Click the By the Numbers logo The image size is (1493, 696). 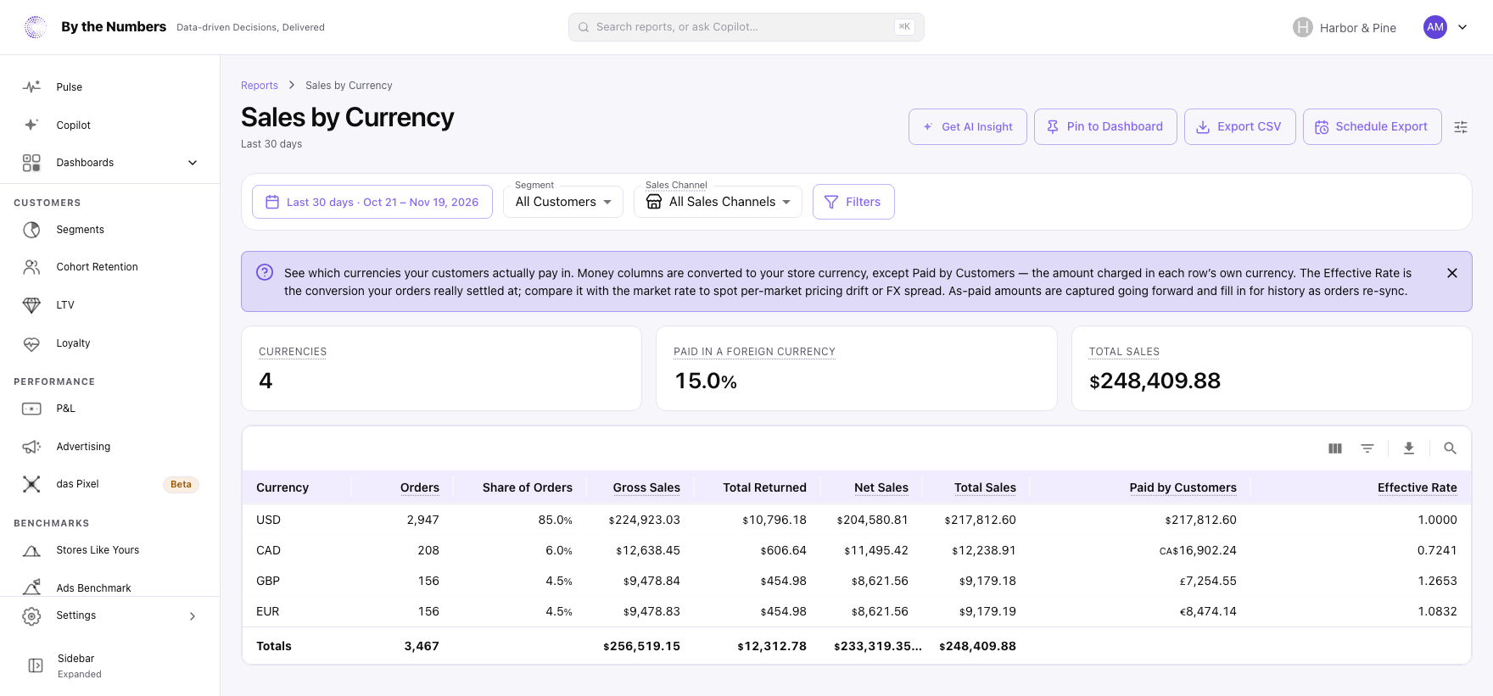[x=36, y=27]
